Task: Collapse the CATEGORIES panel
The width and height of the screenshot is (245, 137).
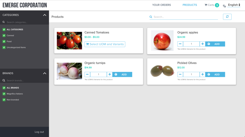Action: [45, 15]
